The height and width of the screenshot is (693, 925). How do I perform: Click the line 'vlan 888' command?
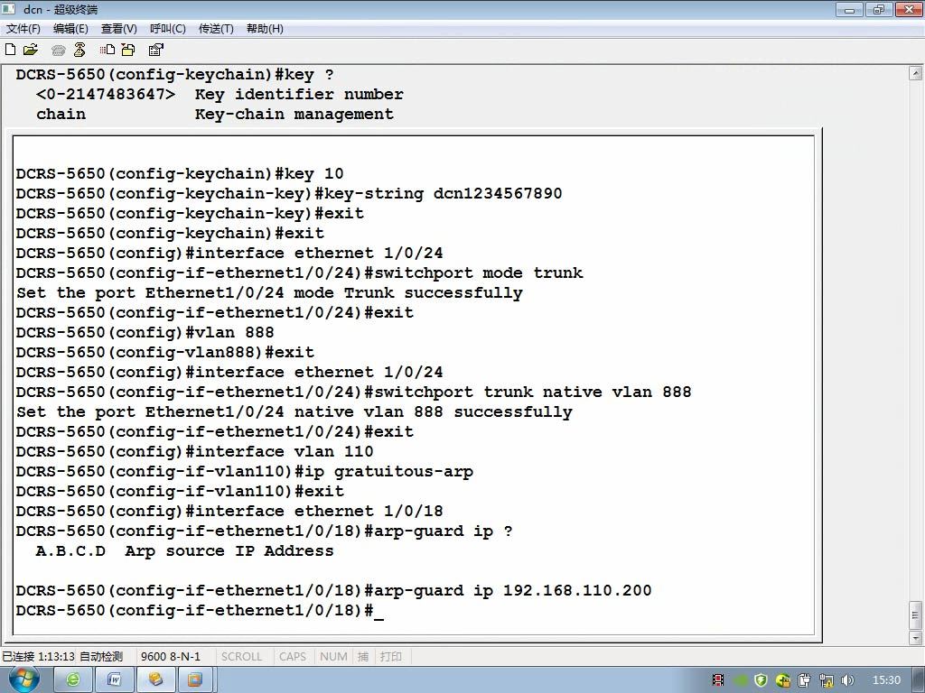145,332
